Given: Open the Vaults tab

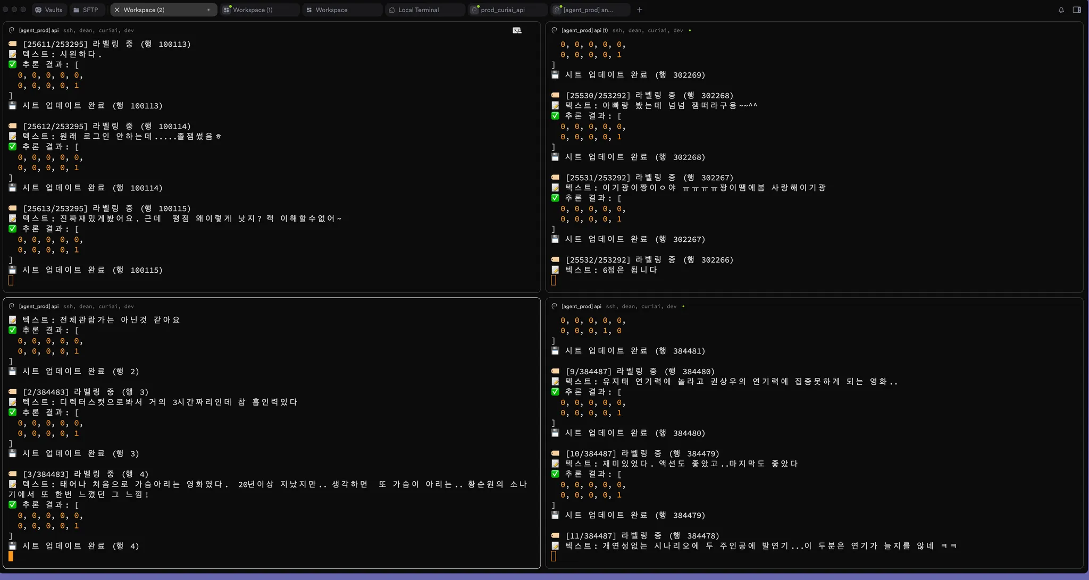Looking at the screenshot, I should tap(48, 10).
